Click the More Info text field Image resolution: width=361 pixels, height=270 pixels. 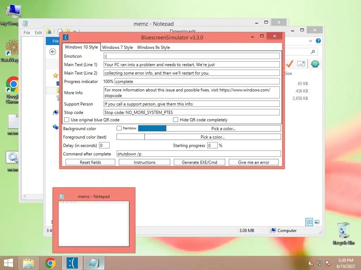(x=191, y=92)
